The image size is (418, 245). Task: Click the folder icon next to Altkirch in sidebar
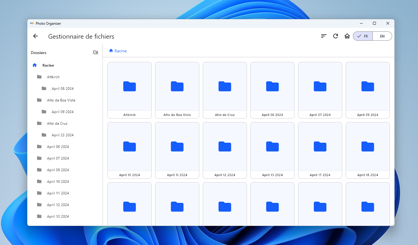[x=39, y=77]
